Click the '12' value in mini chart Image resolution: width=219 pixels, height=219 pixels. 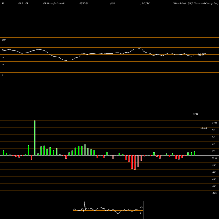pos(141,208)
